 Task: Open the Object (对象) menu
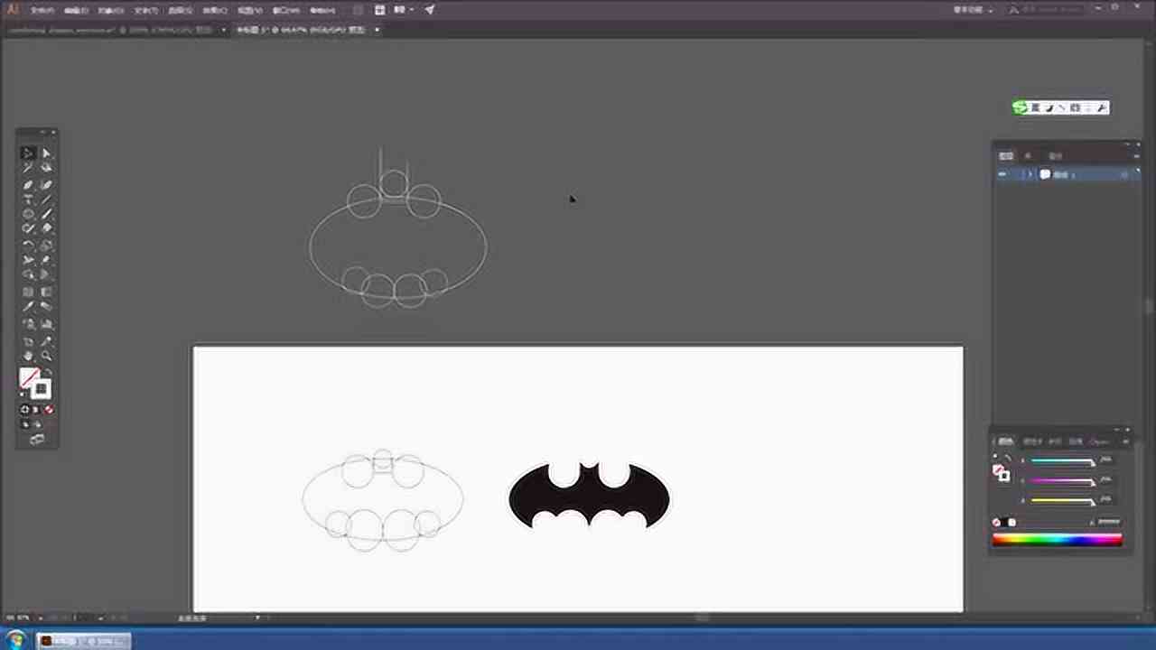click(x=111, y=10)
